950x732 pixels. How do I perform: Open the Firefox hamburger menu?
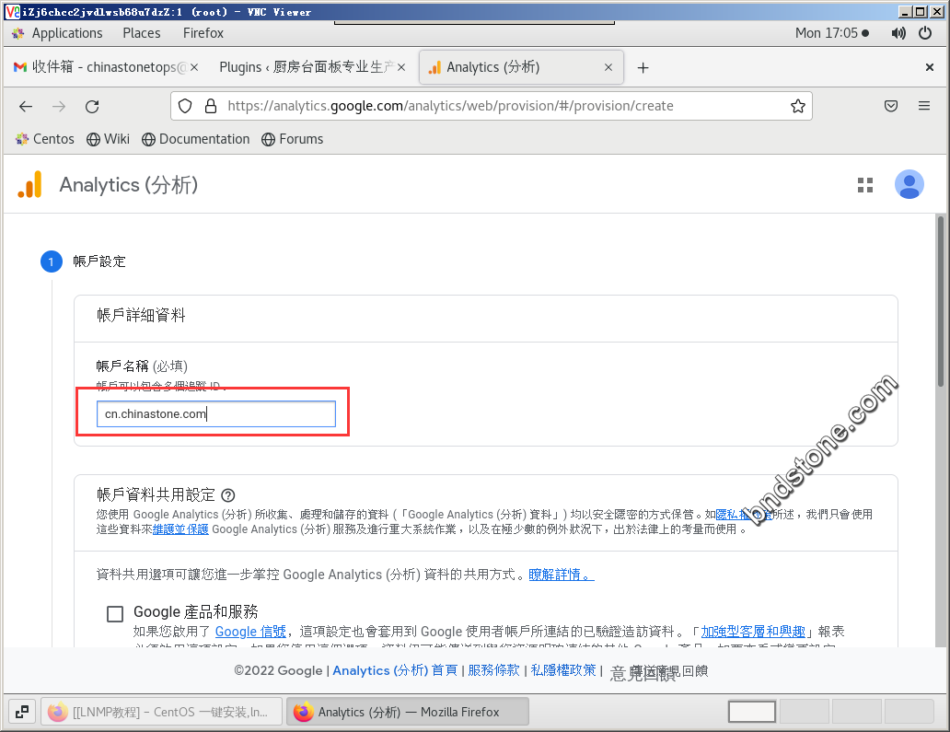(924, 106)
